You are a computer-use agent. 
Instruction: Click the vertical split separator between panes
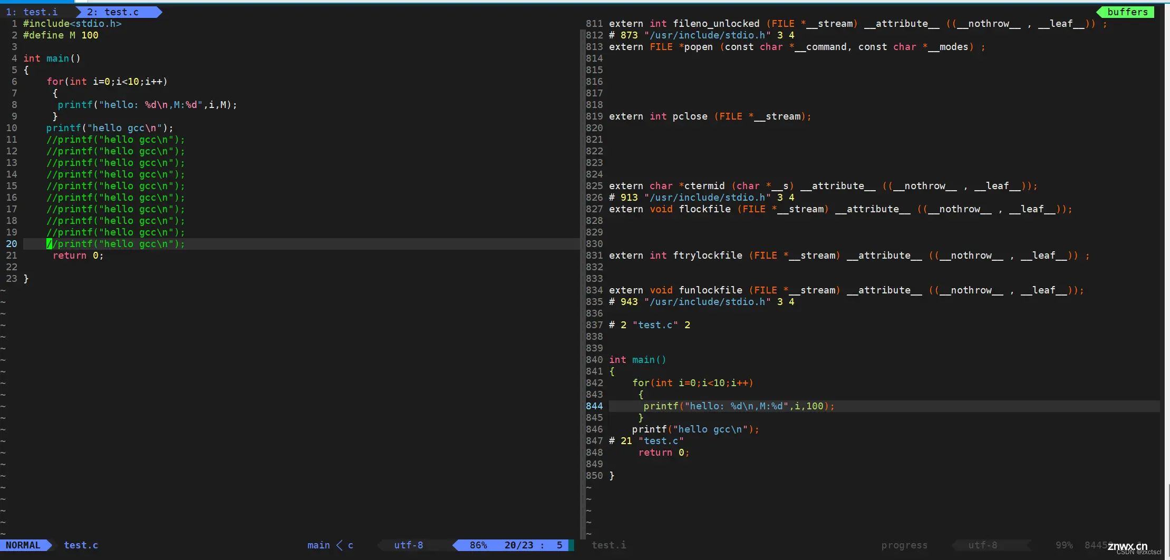[x=582, y=284]
